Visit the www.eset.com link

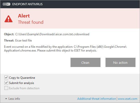pyautogui.click(x=127, y=99)
